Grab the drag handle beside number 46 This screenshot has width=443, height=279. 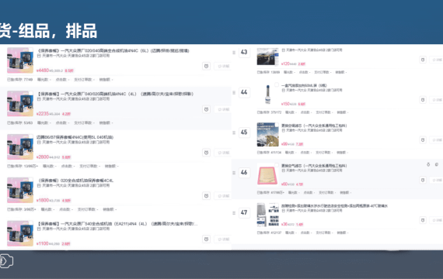tap(234, 173)
